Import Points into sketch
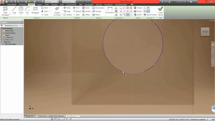215x121 pixels. [138, 11]
